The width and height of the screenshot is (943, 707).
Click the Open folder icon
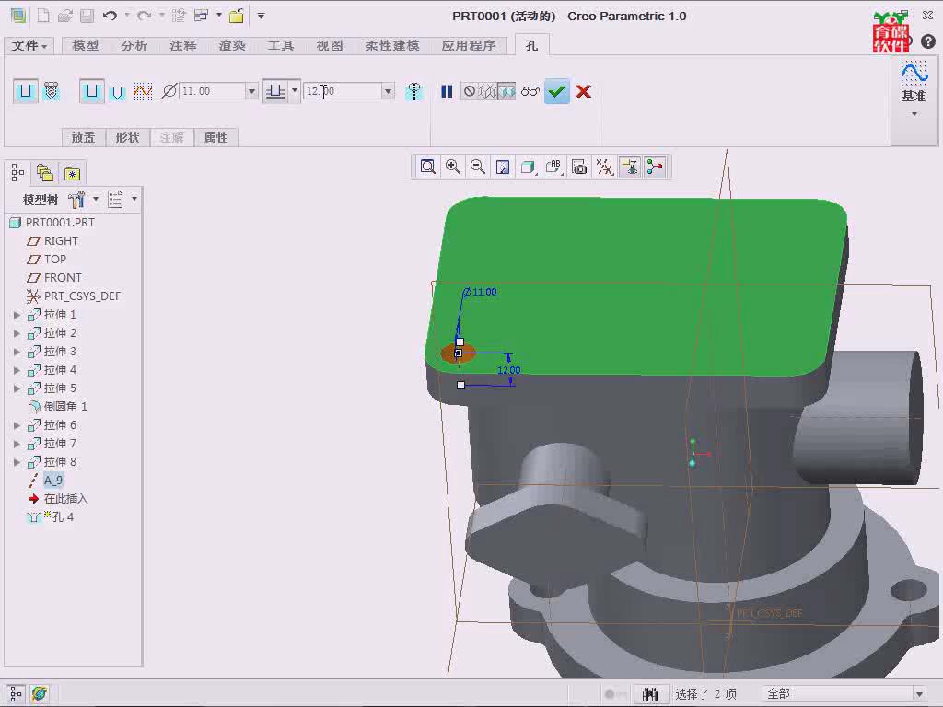[x=65, y=16]
